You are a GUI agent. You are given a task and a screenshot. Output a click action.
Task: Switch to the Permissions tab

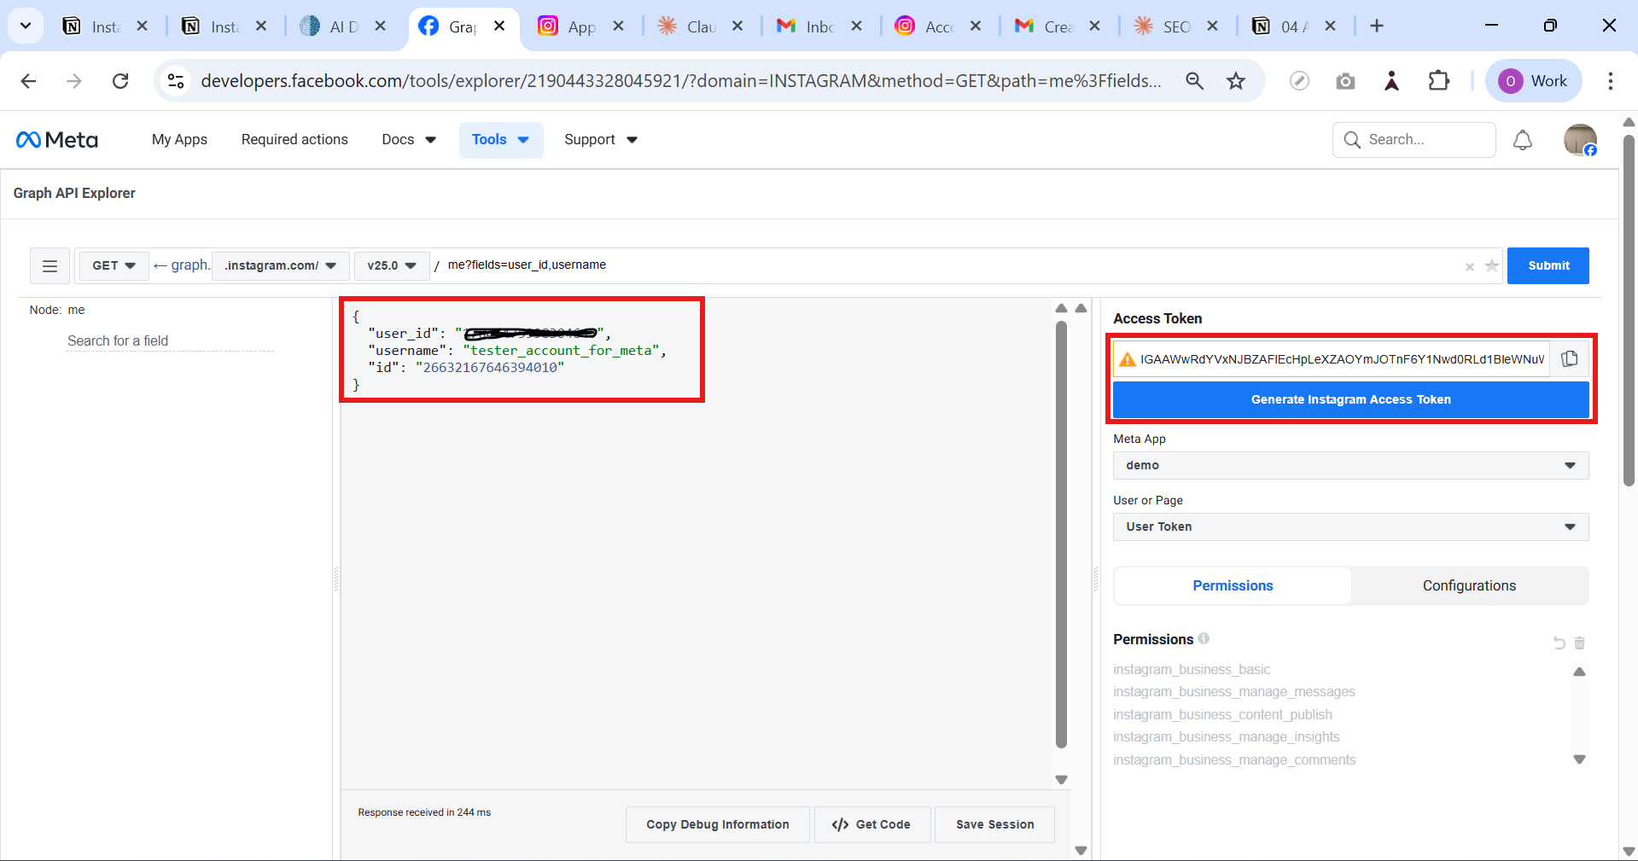(1233, 585)
